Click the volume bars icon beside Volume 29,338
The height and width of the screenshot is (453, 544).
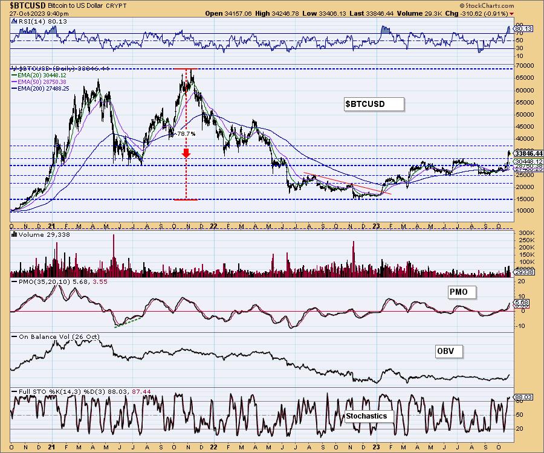click(15, 234)
